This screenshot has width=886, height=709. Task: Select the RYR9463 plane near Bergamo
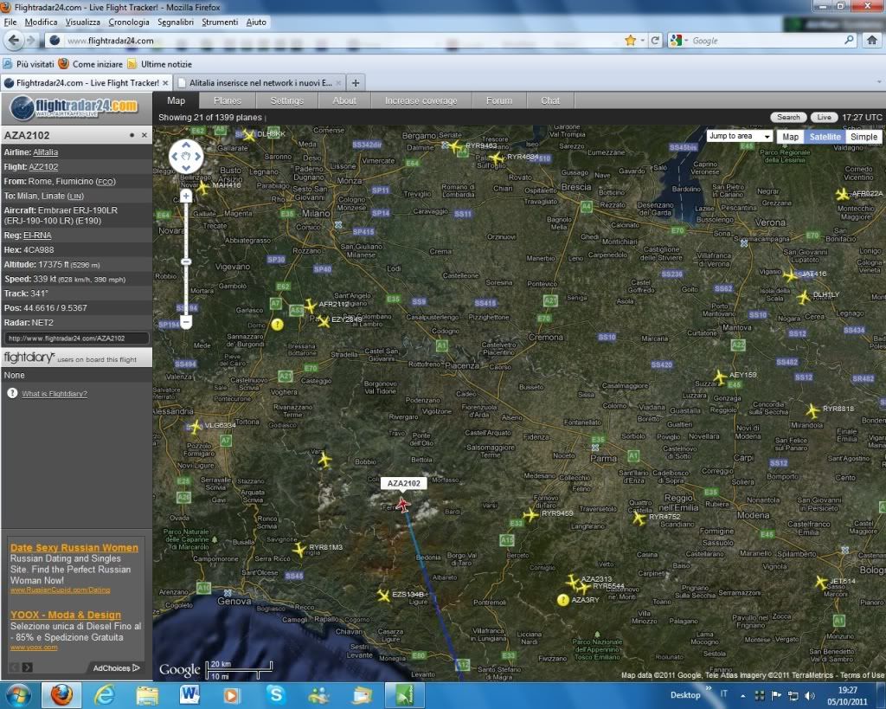455,147
